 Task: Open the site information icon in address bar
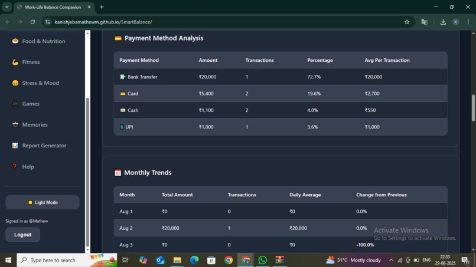48,22
